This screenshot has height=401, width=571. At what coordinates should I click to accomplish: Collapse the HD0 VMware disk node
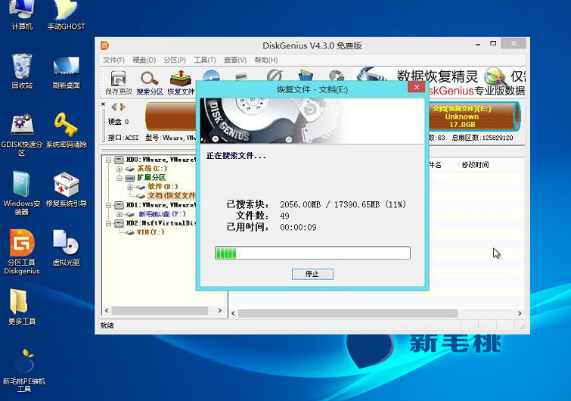pos(108,160)
